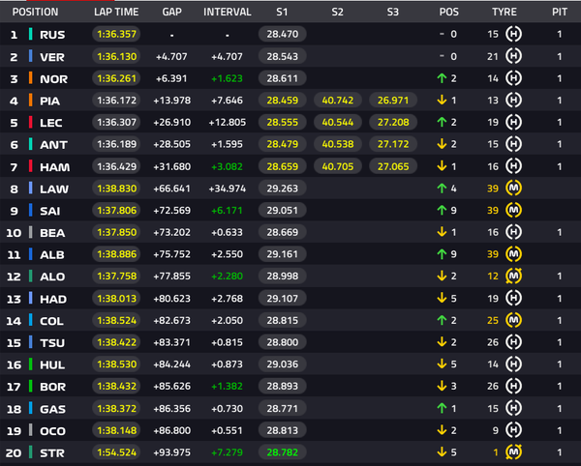Click driver name SAI
Image resolution: width=581 pixels, height=466 pixels.
point(49,211)
